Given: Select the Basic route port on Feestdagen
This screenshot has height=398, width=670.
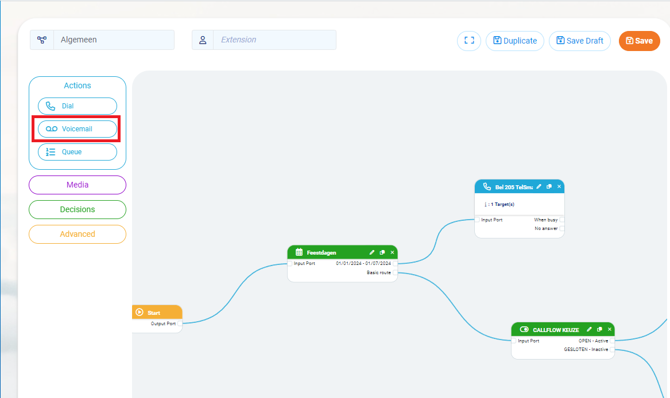Looking at the screenshot, I should point(395,273).
